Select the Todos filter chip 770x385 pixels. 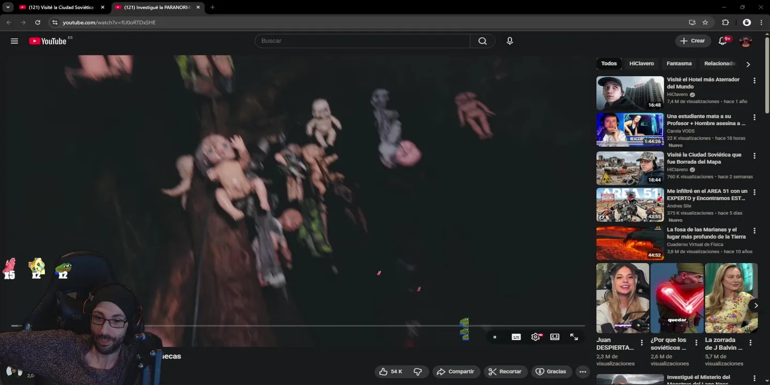[x=609, y=64]
